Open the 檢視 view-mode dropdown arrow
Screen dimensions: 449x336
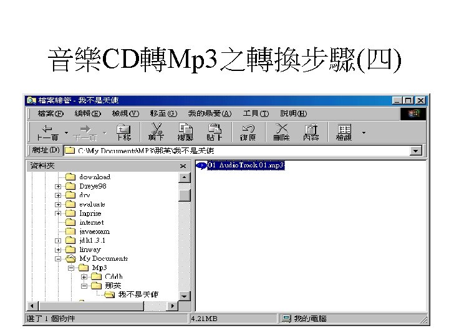(364, 133)
